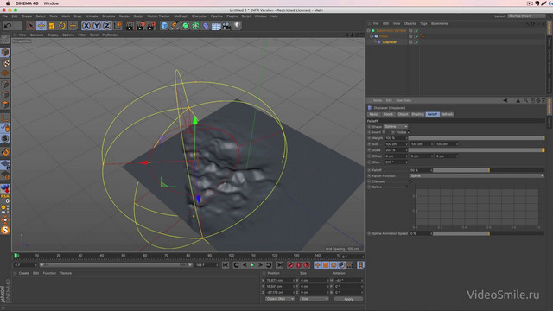553x311 pixels.
Task: Open the viewport Cameras menu
Action: 36,35
